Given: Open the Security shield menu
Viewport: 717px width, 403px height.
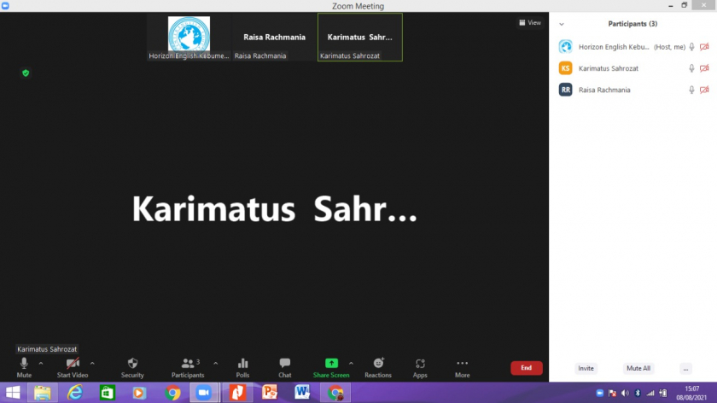Looking at the screenshot, I should 132,368.
